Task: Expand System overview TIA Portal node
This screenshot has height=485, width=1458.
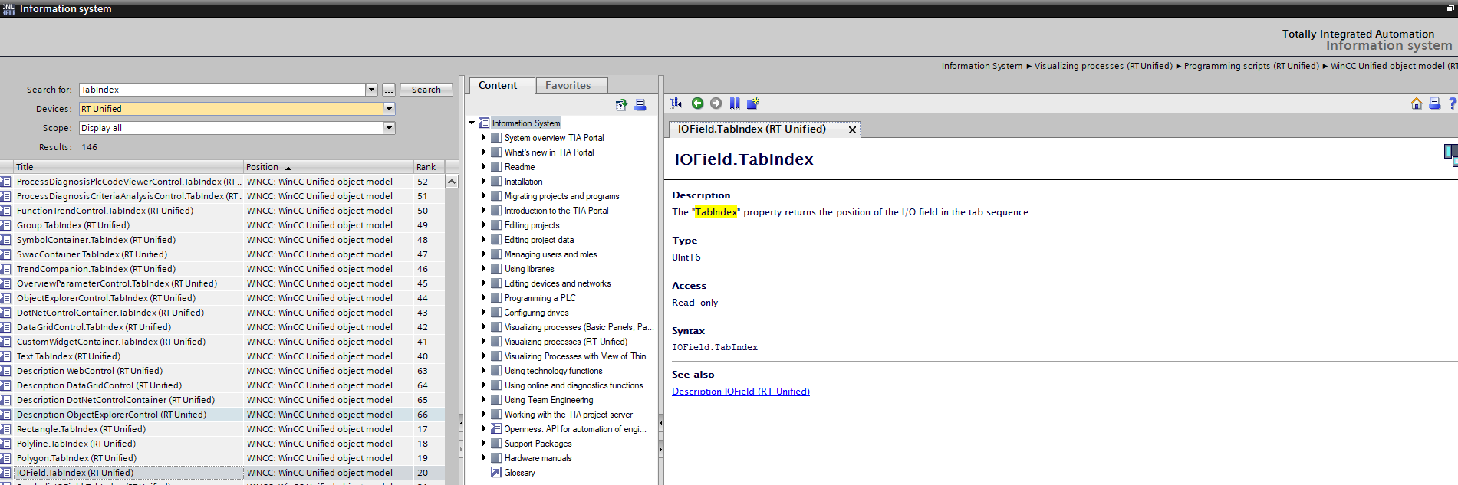Action: click(484, 138)
